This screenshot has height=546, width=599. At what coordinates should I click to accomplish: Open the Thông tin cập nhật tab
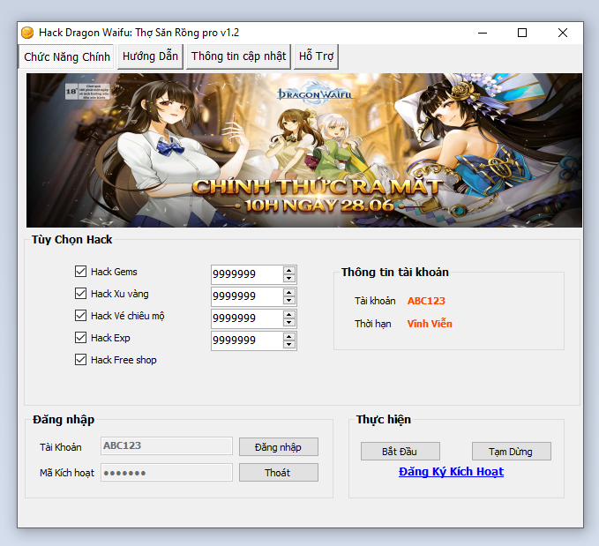238,56
